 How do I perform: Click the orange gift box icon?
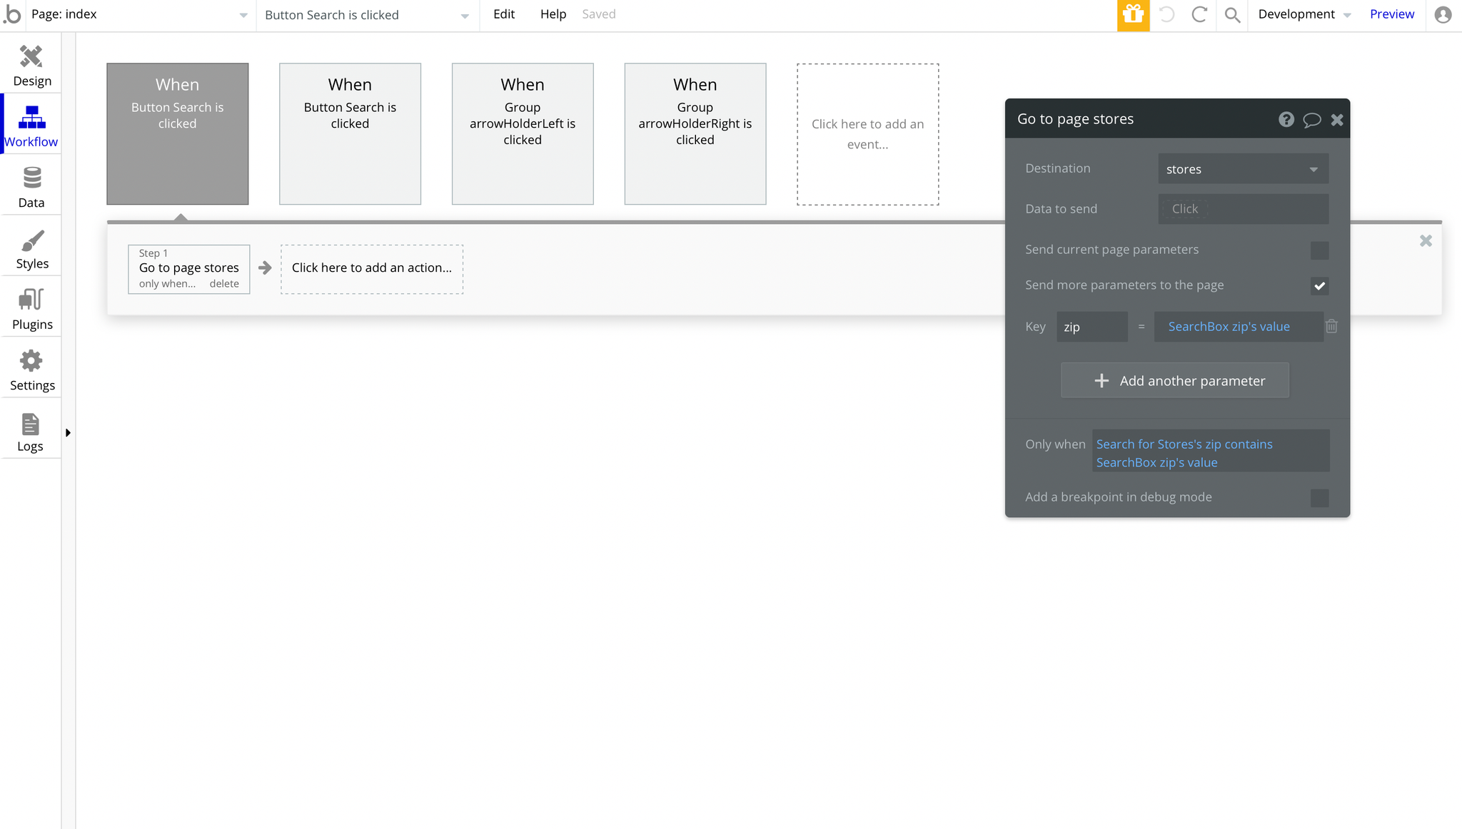tap(1133, 15)
